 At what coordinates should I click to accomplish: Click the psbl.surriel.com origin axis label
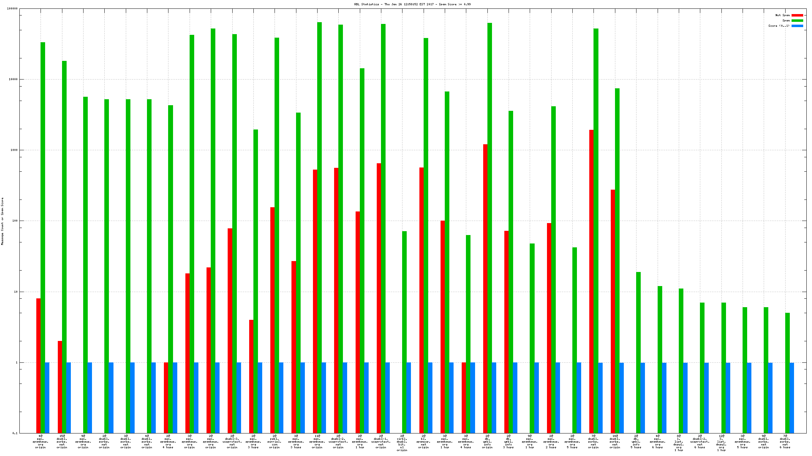point(275,442)
